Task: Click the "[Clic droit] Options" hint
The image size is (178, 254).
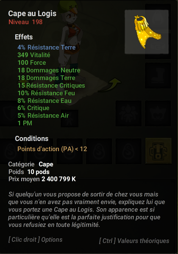Action: pos(35,240)
